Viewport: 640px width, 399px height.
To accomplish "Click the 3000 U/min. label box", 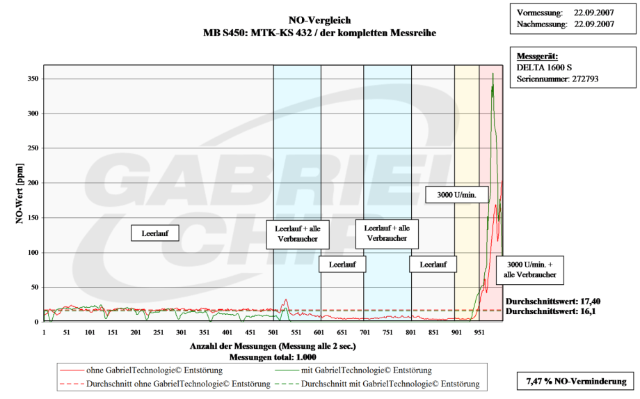I will click(457, 194).
